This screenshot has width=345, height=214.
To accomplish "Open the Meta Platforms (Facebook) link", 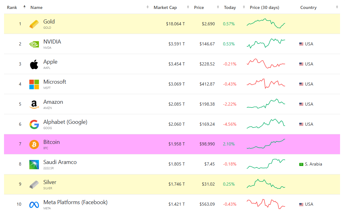I will [x=75, y=202].
